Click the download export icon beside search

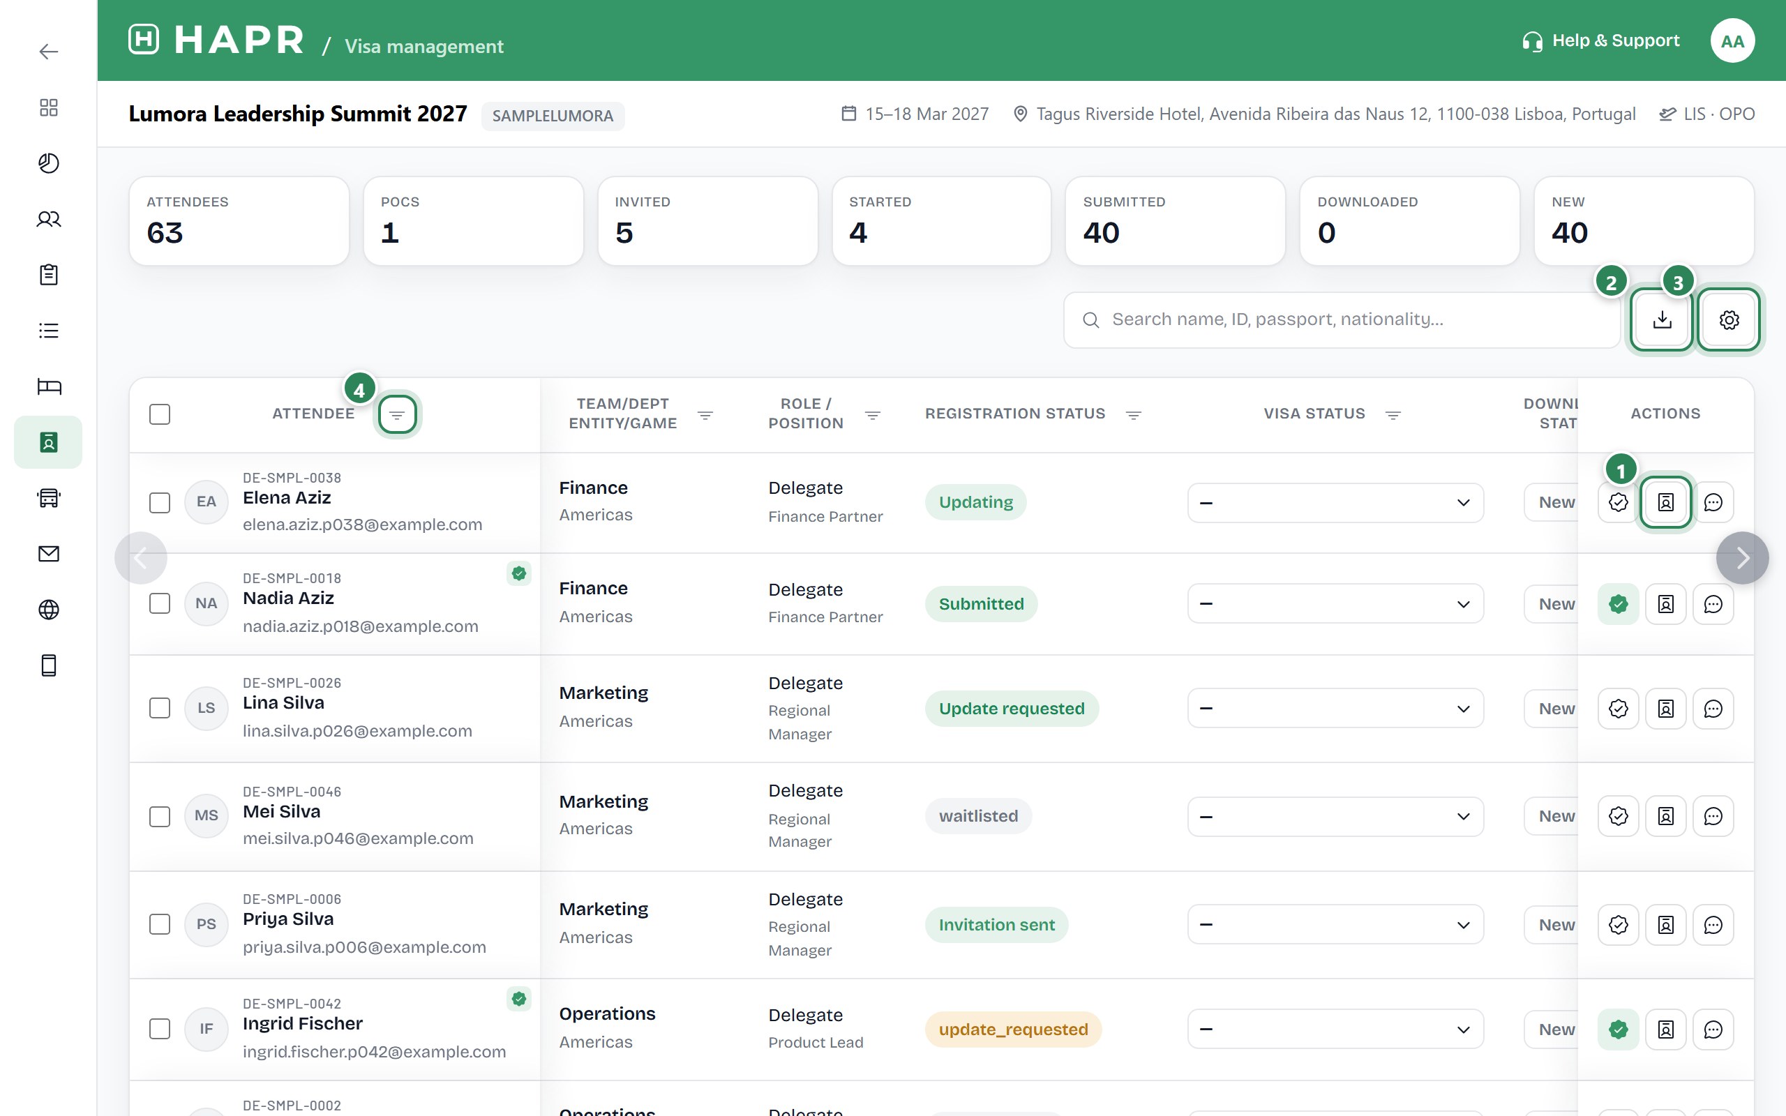pyautogui.click(x=1662, y=319)
